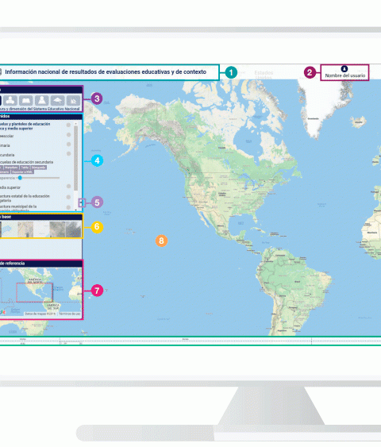Click the Búsqueda button

click(x=38, y=168)
